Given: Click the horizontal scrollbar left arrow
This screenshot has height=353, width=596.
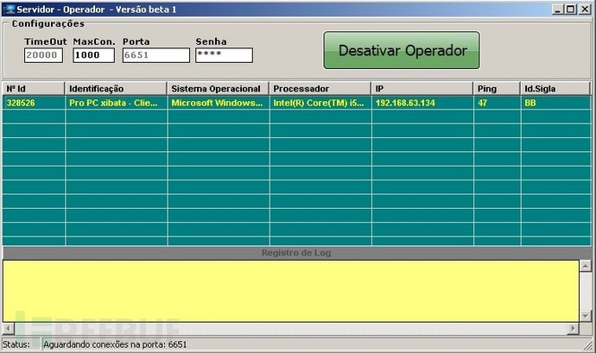Looking at the screenshot, I should pyautogui.click(x=9, y=328).
